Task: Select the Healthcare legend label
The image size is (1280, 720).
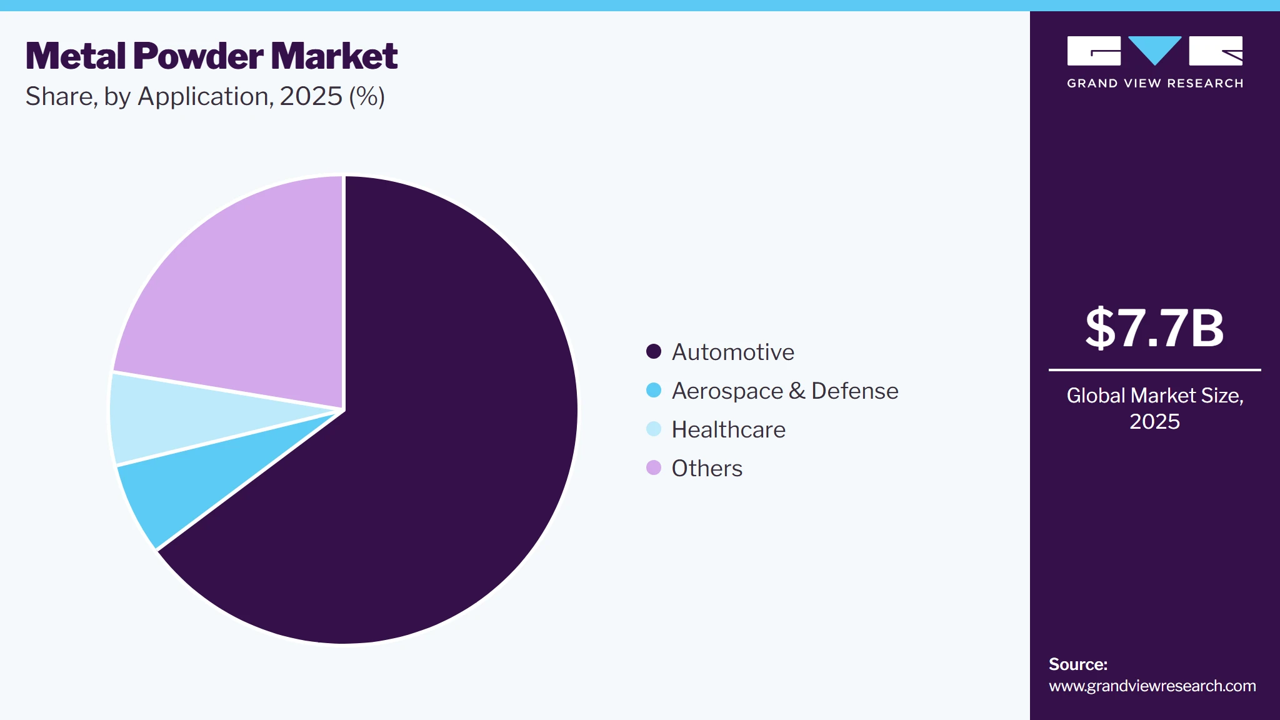Action: pyautogui.click(x=728, y=429)
